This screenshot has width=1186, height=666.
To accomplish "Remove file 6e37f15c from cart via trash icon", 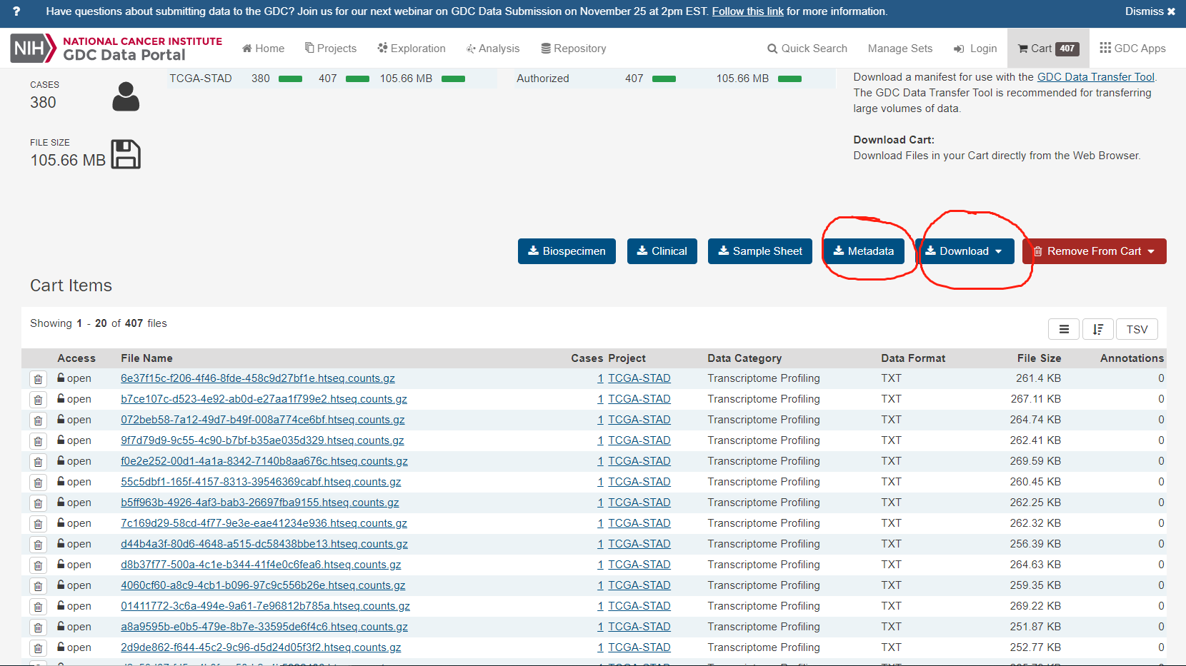I will coord(38,379).
